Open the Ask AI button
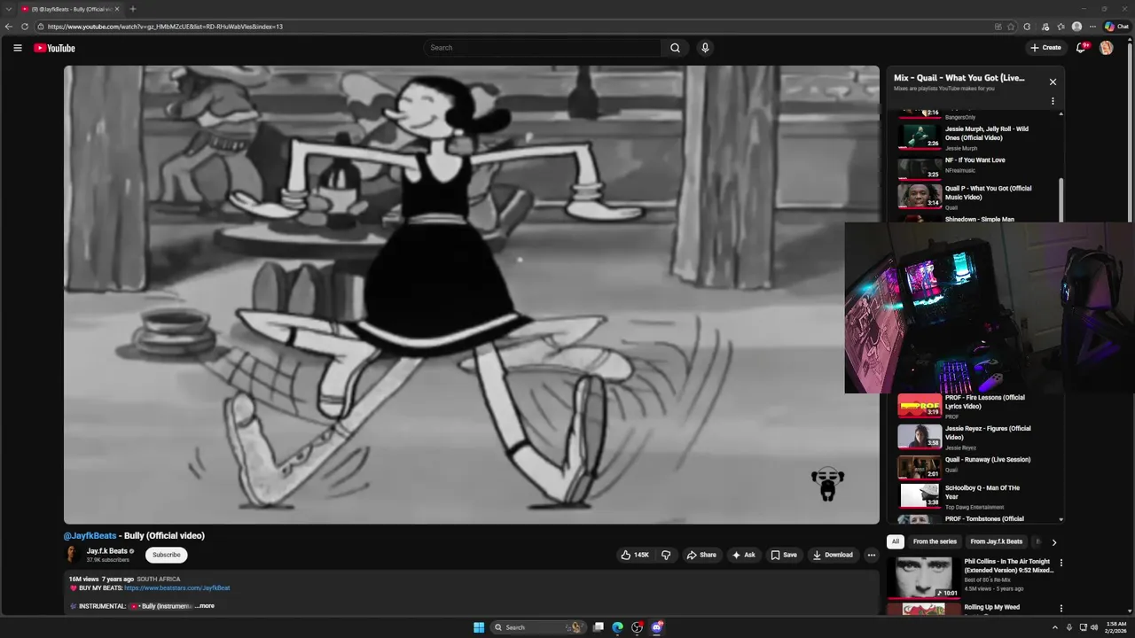This screenshot has height=638, width=1135. (743, 555)
